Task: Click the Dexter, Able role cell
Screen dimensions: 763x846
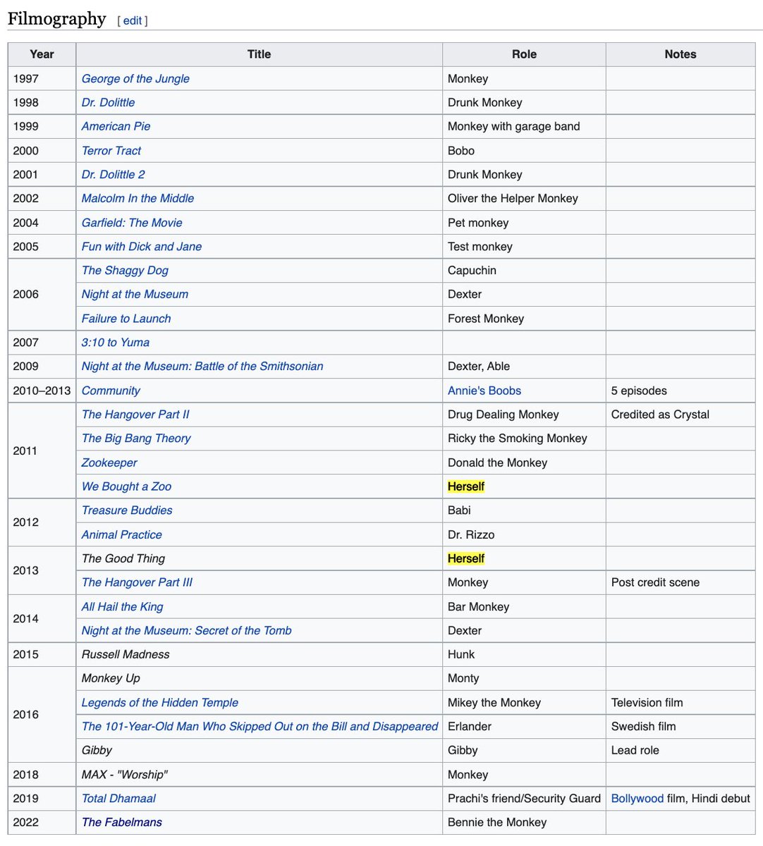Action: [x=524, y=367]
